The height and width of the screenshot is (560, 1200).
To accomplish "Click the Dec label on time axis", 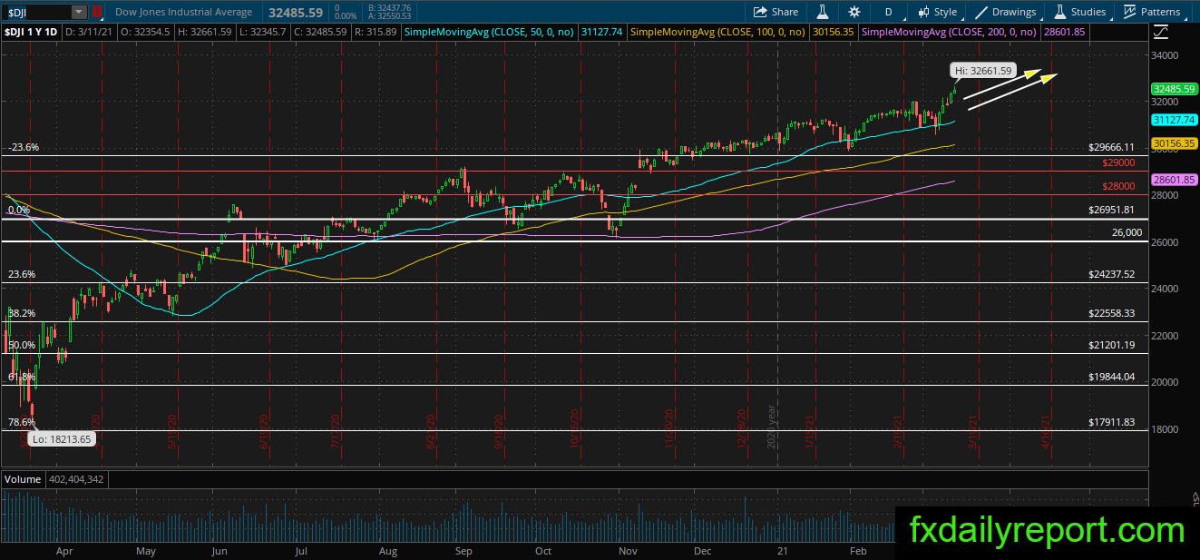I will pyautogui.click(x=702, y=550).
